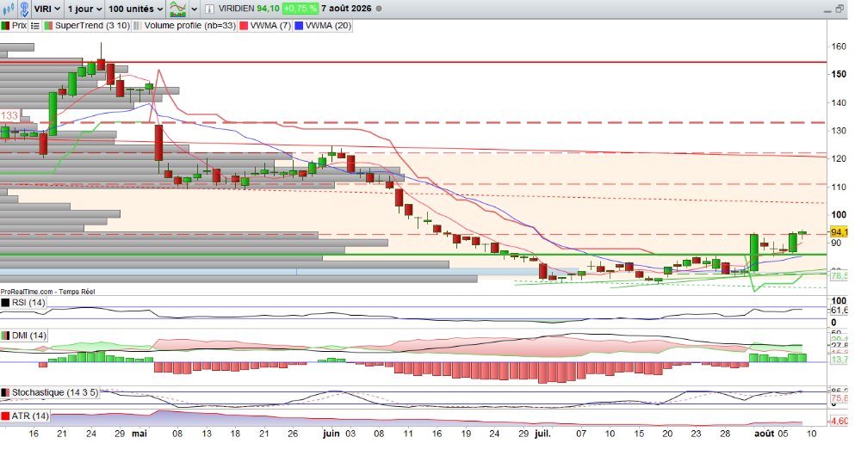Click the 7 août 2026 date label
The image size is (861, 462).
click(x=346, y=9)
